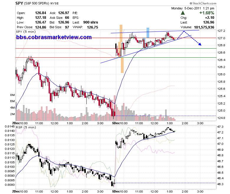Click the Volume value 101,575,936

[204, 27]
